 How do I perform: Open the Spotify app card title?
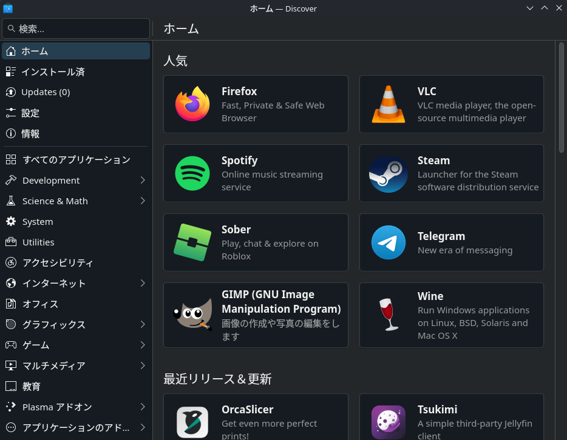point(239,161)
